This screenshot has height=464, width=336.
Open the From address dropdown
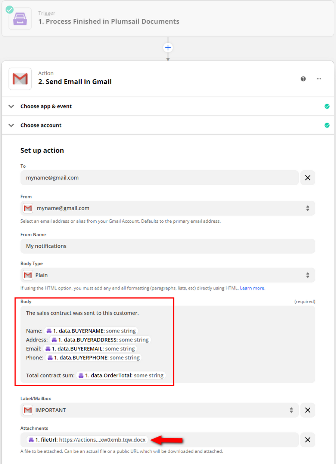tap(308, 208)
